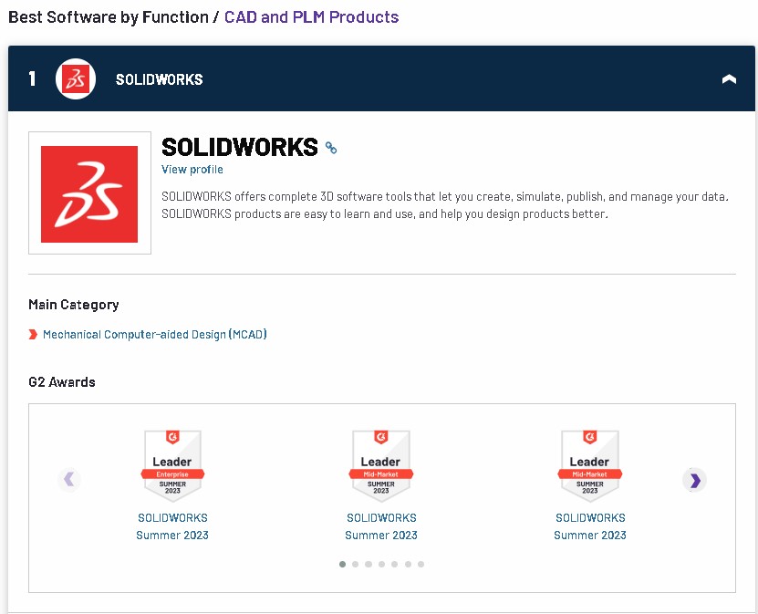Select the second carousel page dot
The width and height of the screenshot is (758, 614).
pos(356,564)
